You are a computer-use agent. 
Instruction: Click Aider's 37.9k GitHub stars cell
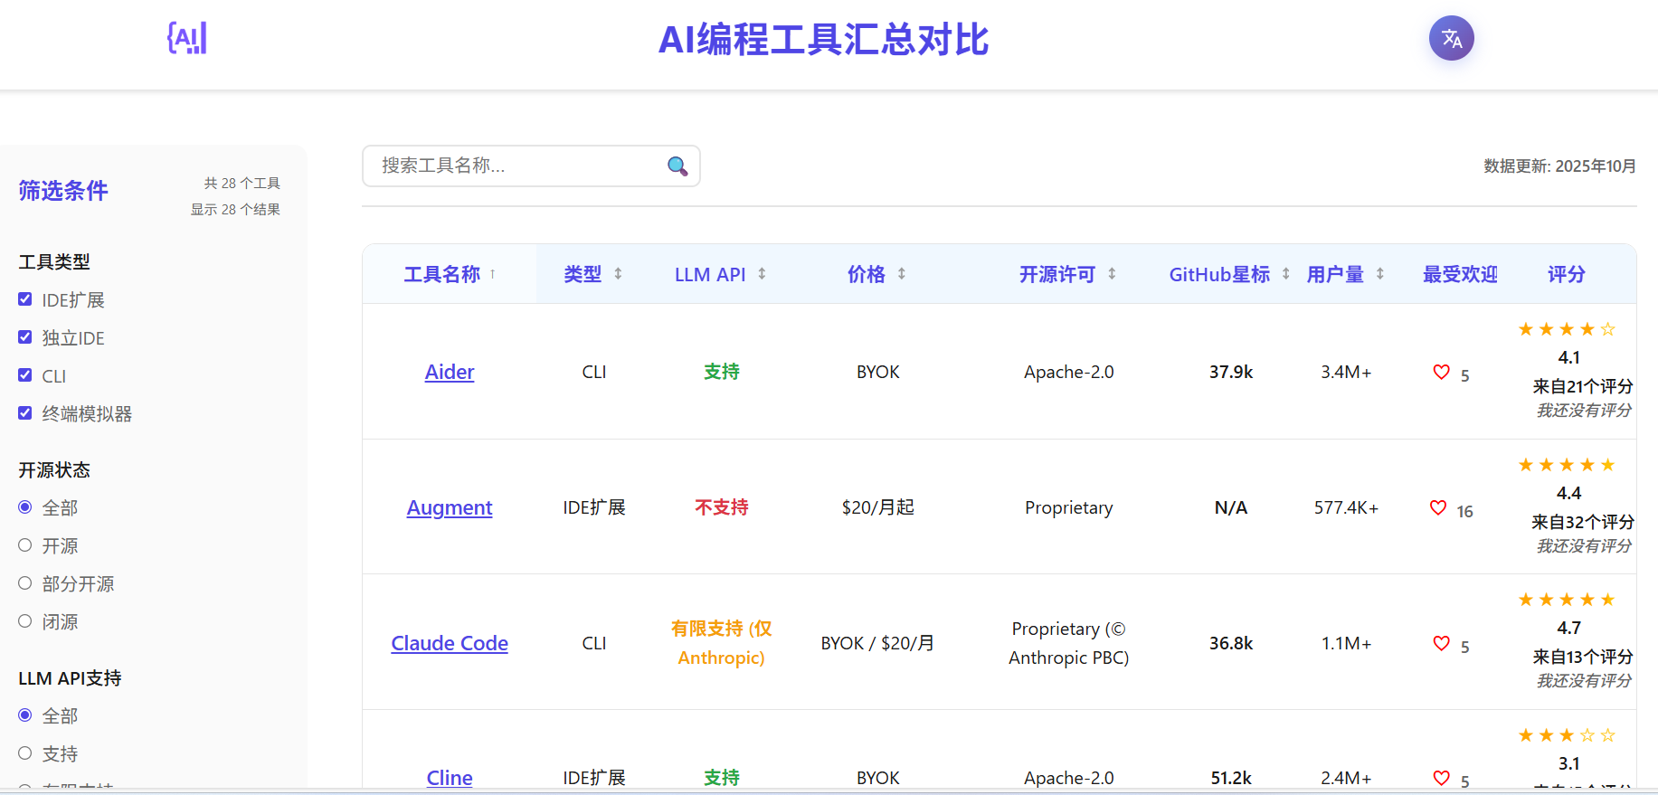pyautogui.click(x=1231, y=372)
